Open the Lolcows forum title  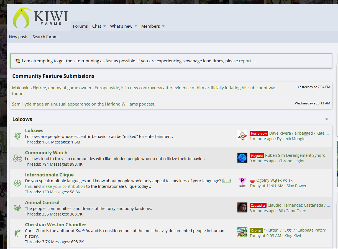tap(34, 130)
